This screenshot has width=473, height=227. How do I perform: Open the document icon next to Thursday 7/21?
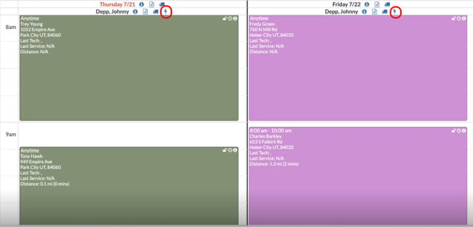click(x=152, y=5)
